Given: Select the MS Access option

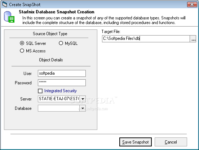Looking at the screenshot, I should tap(22, 51).
